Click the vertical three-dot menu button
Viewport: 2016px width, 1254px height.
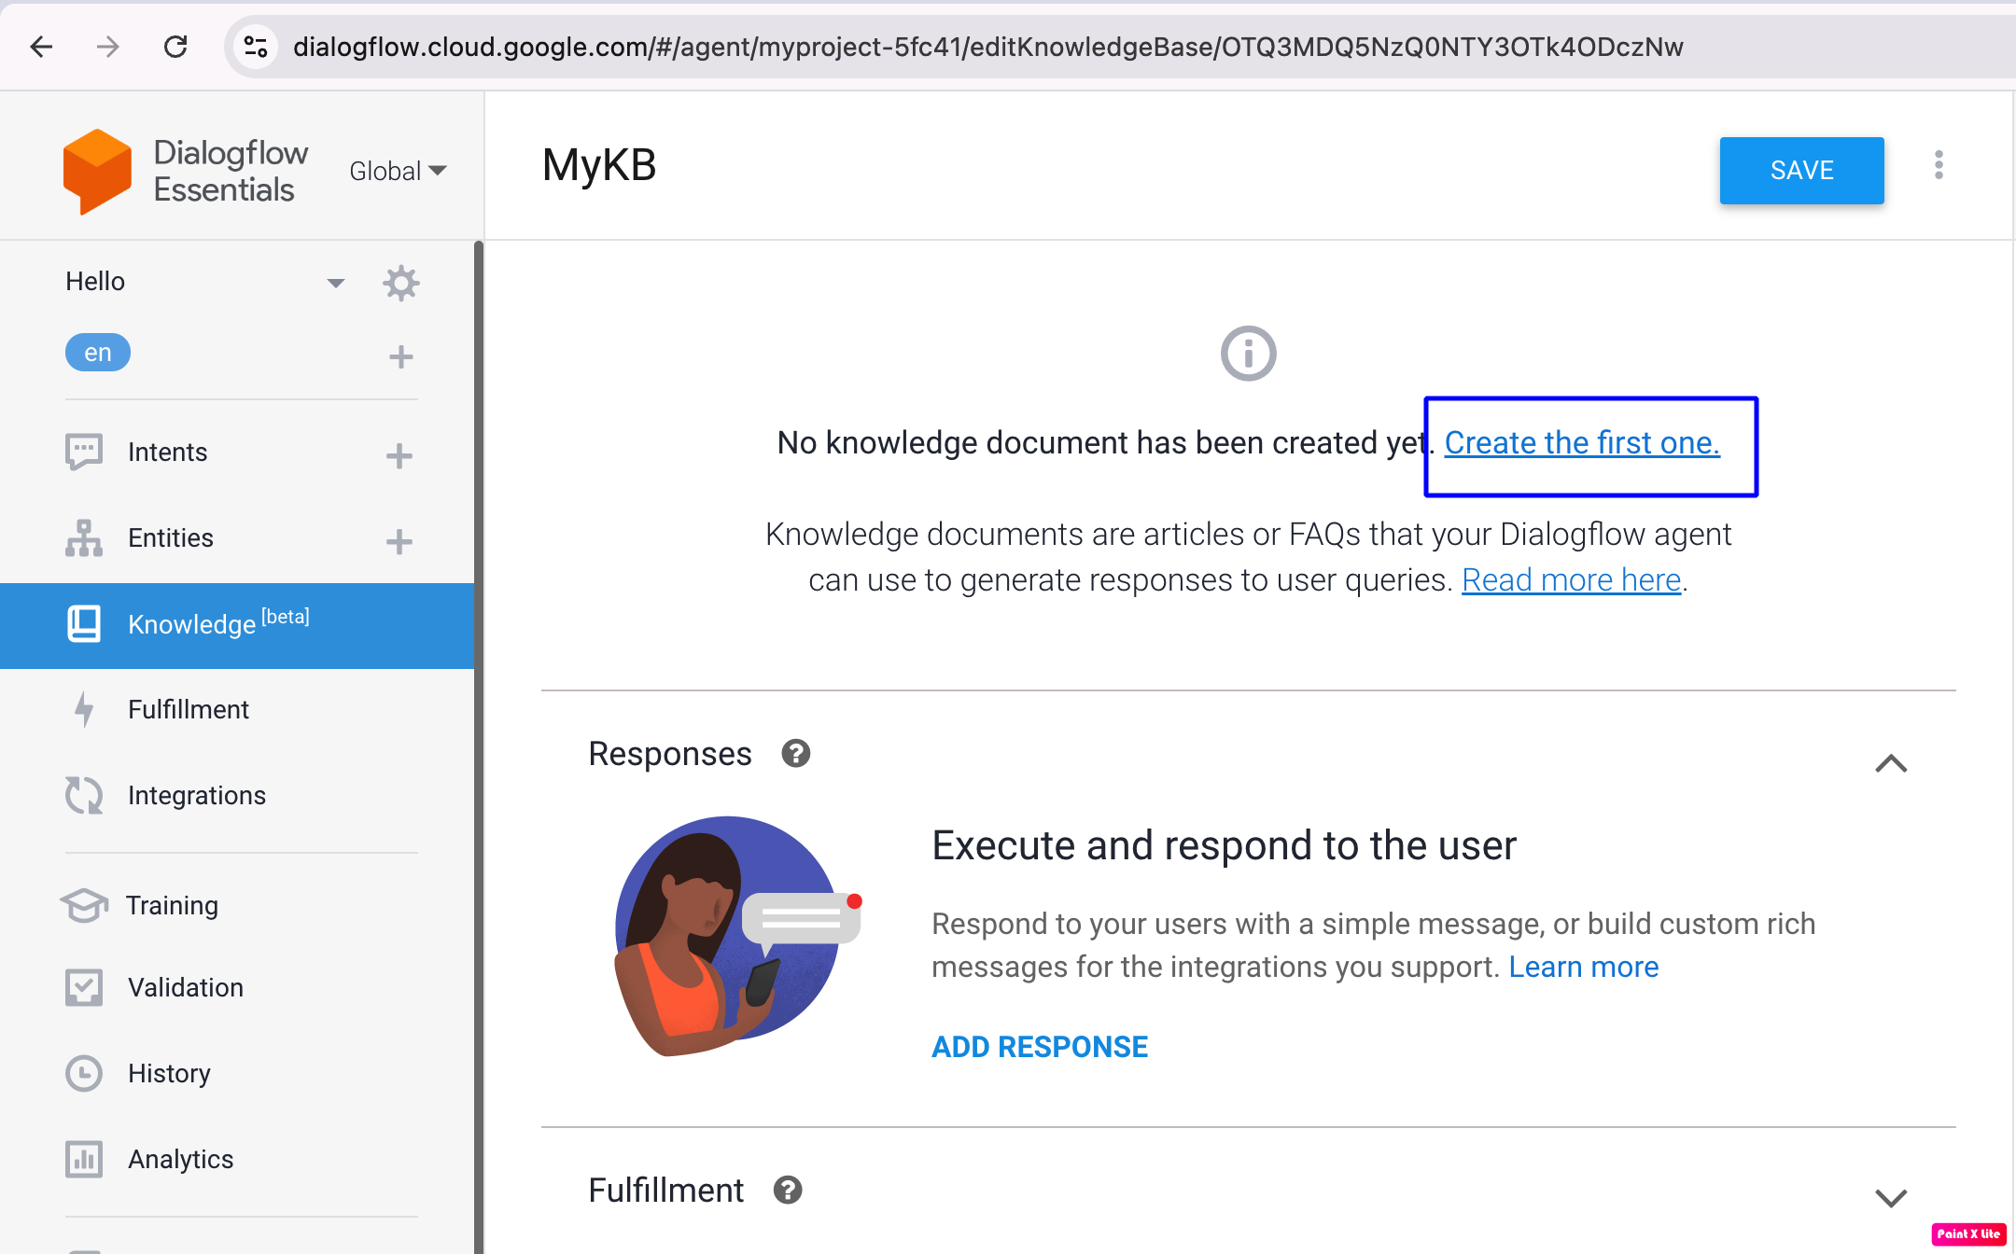click(x=1938, y=169)
